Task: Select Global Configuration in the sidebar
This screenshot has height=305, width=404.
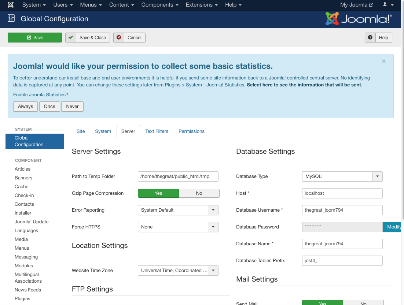Action: pyautogui.click(x=35, y=141)
